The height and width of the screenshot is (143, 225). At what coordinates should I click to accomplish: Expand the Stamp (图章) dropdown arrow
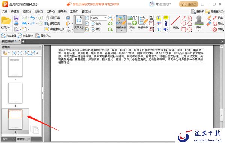pyautogui.click(x=199, y=30)
